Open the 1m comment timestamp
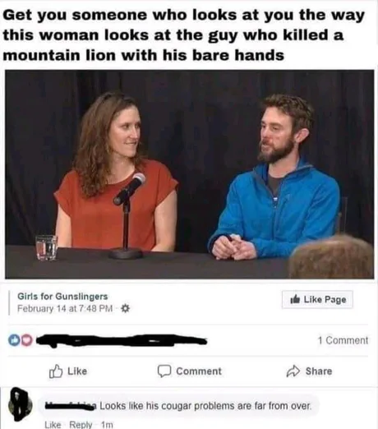 pyautogui.click(x=107, y=424)
